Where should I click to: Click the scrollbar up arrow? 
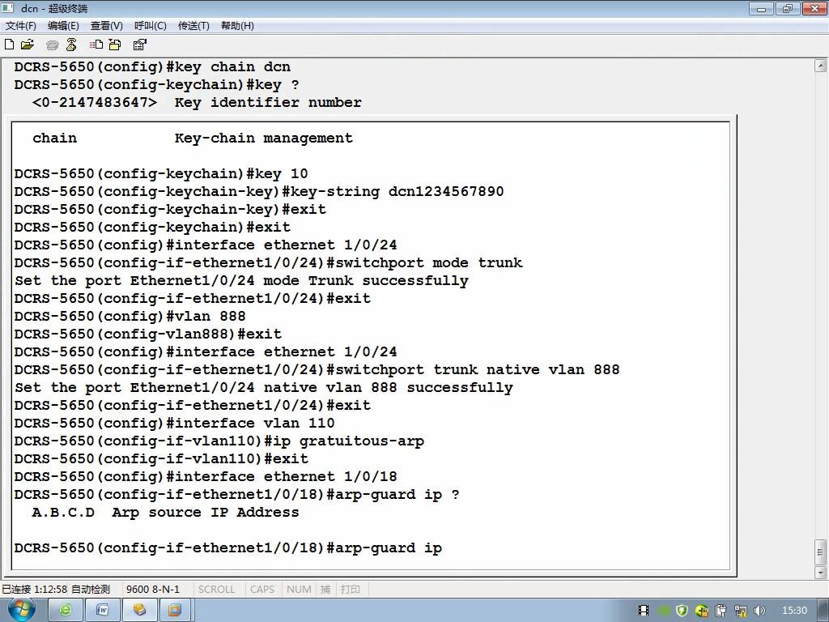pos(821,66)
